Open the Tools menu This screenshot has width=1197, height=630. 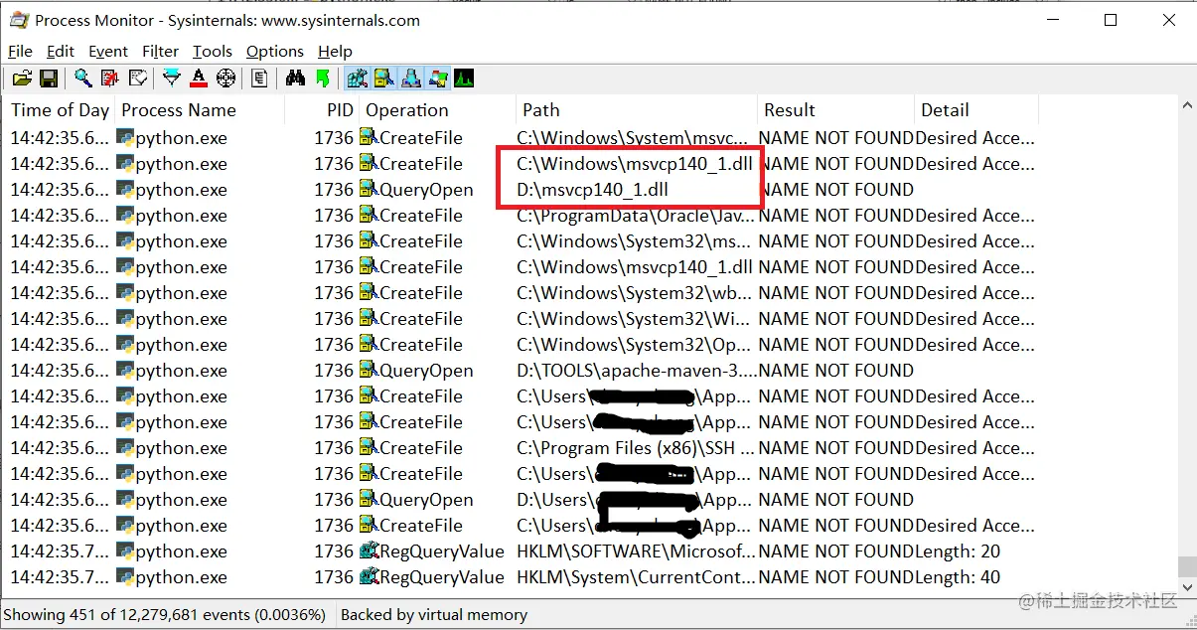pos(212,51)
